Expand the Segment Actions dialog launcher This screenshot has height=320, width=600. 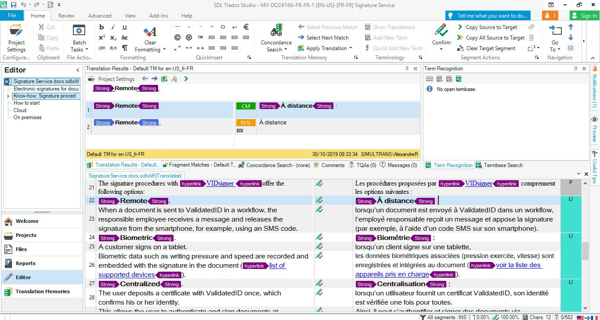(538, 58)
